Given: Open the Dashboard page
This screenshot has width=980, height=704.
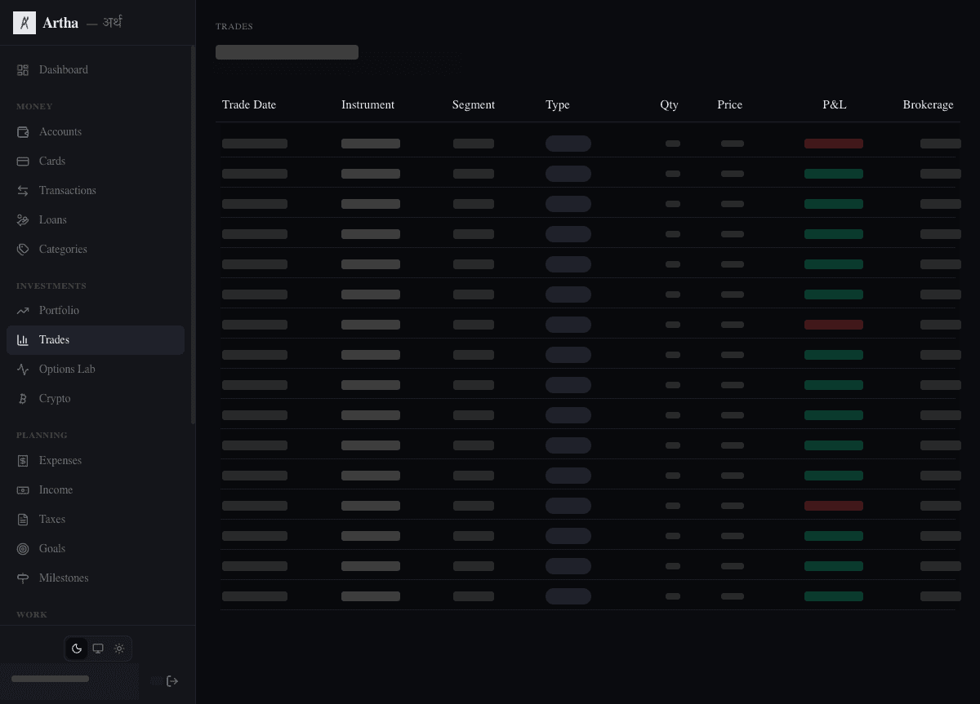Looking at the screenshot, I should click(96, 70).
